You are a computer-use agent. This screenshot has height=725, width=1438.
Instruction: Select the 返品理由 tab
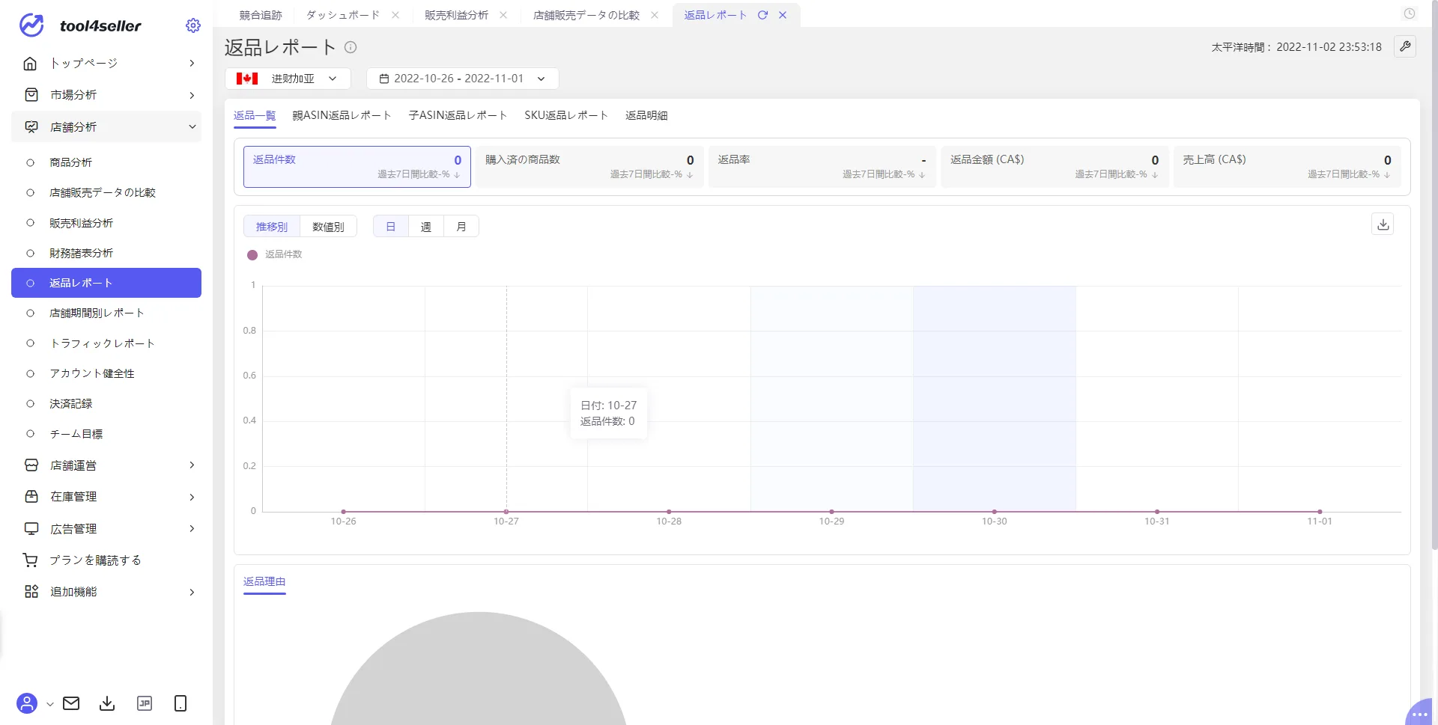click(264, 581)
